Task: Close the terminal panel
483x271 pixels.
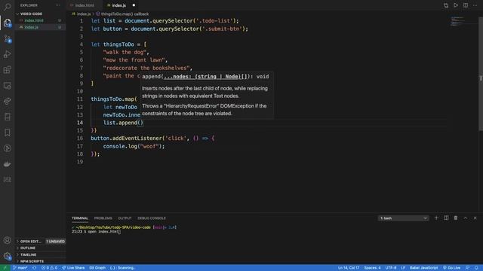Action: [475, 218]
